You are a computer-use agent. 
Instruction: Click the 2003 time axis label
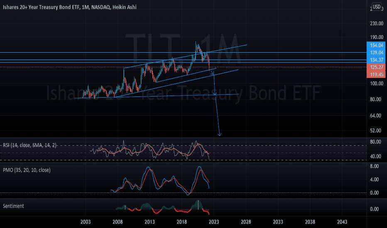86,222
